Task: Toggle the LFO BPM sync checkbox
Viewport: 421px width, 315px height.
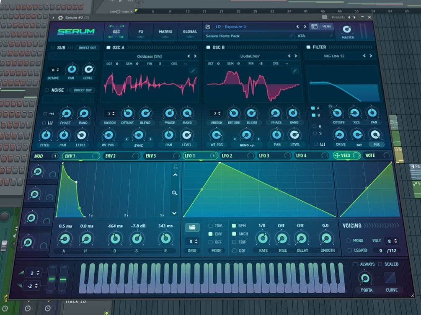Action: pos(234,226)
